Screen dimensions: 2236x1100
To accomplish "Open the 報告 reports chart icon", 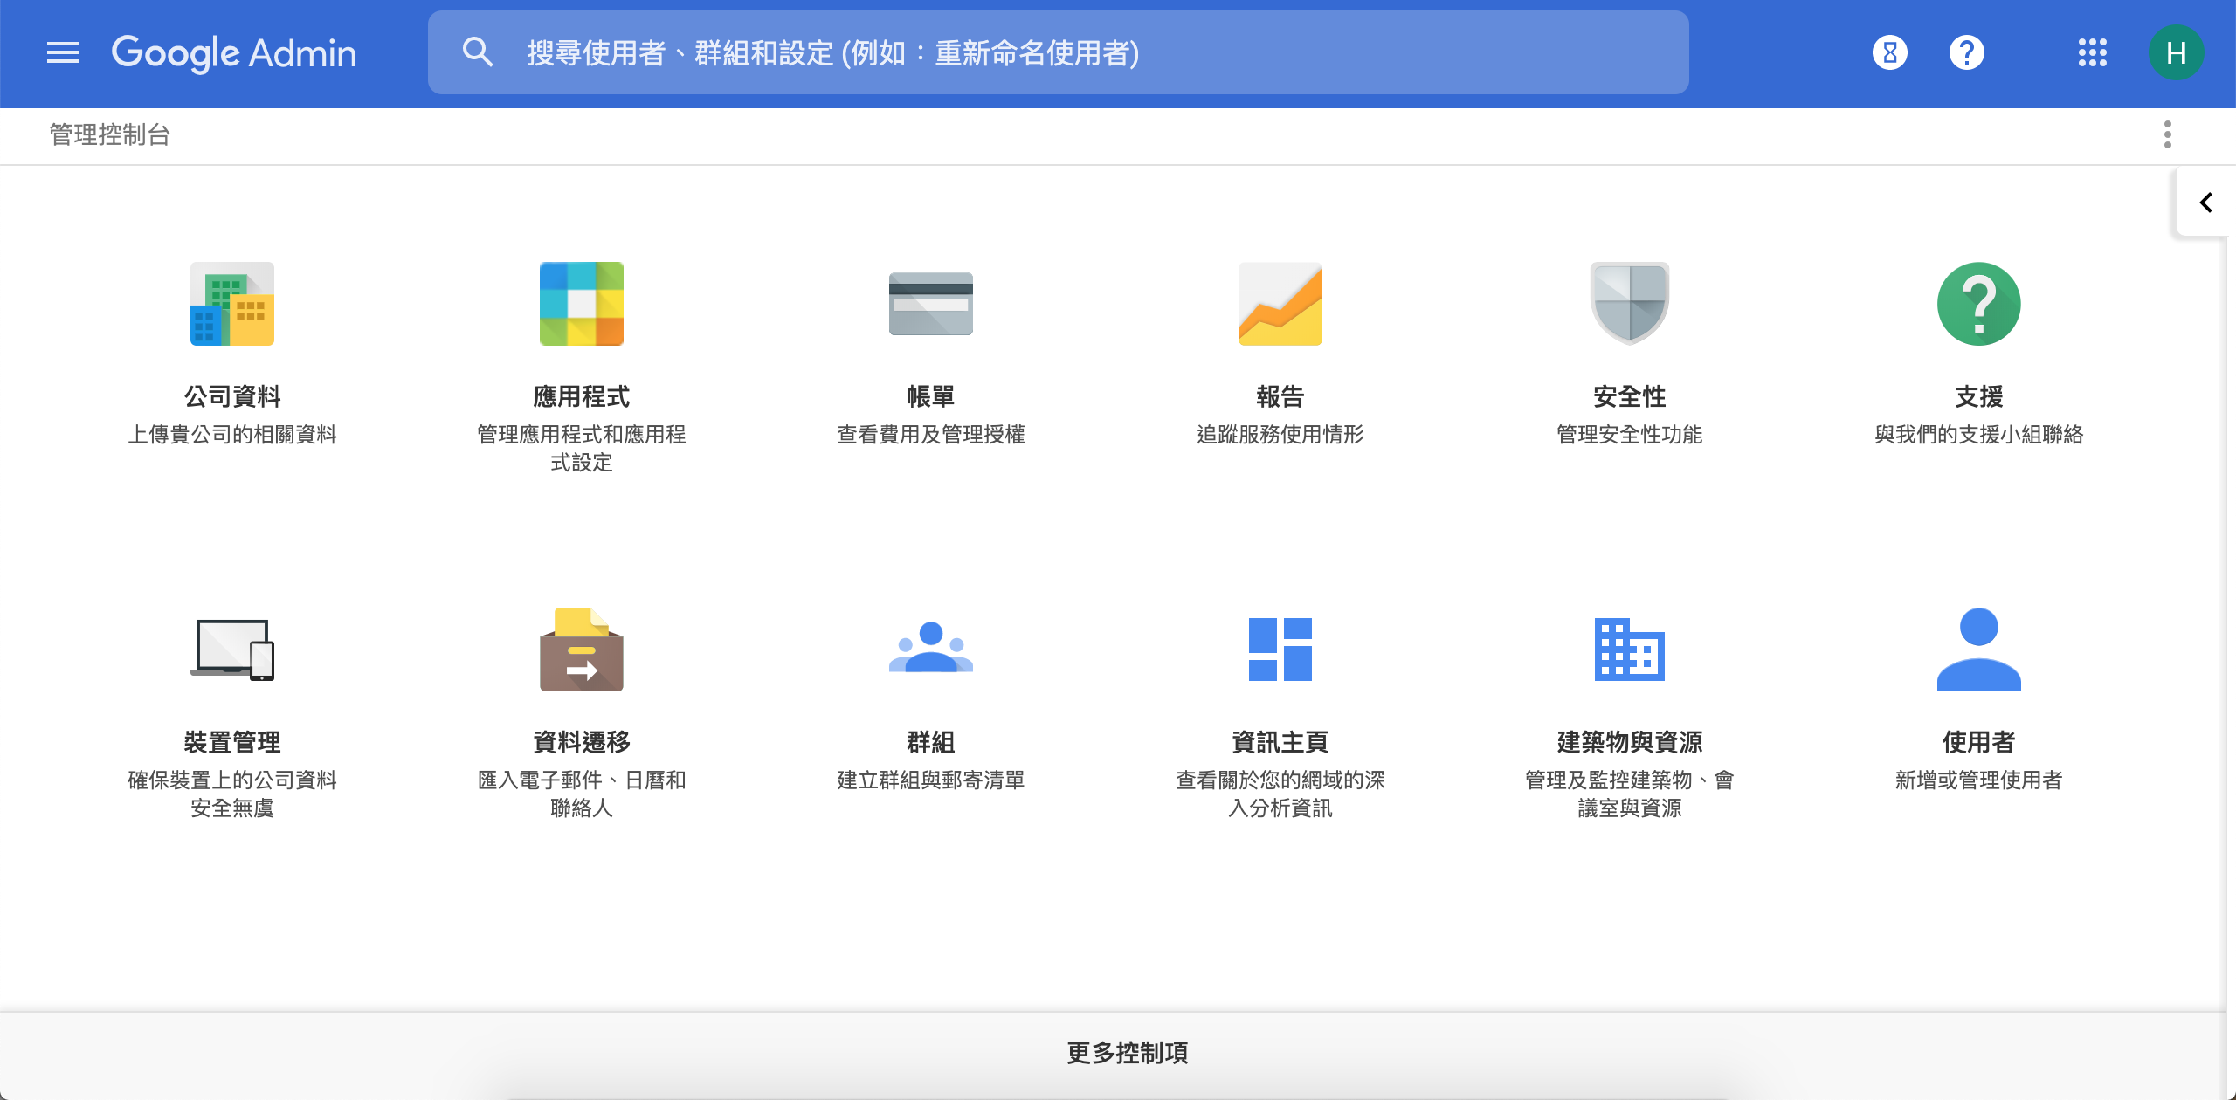I will tap(1280, 304).
